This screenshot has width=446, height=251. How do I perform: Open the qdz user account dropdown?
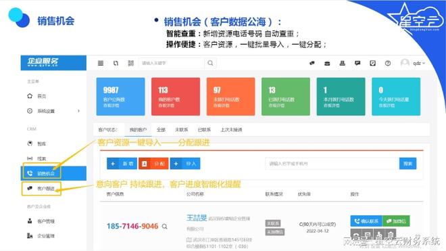419,63
